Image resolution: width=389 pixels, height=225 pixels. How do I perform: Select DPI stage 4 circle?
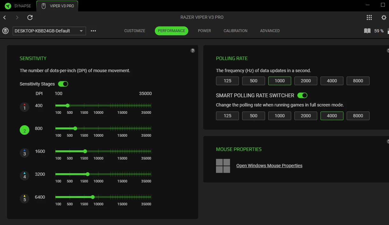(x=25, y=176)
